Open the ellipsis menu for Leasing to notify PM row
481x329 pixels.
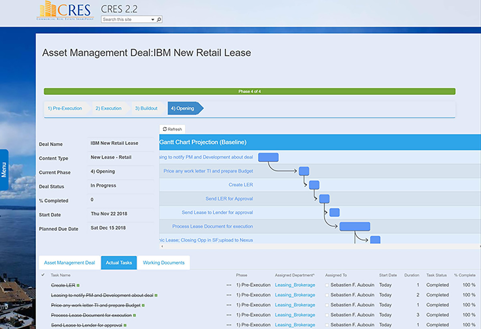[229, 295]
